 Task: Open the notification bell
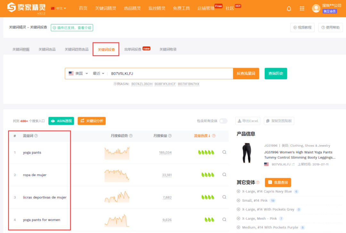pos(289,9)
